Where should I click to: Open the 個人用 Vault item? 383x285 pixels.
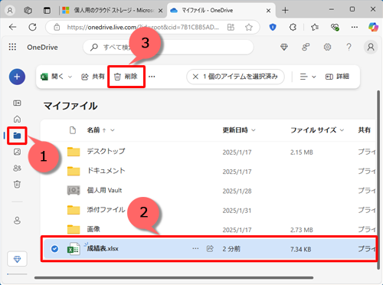104,190
